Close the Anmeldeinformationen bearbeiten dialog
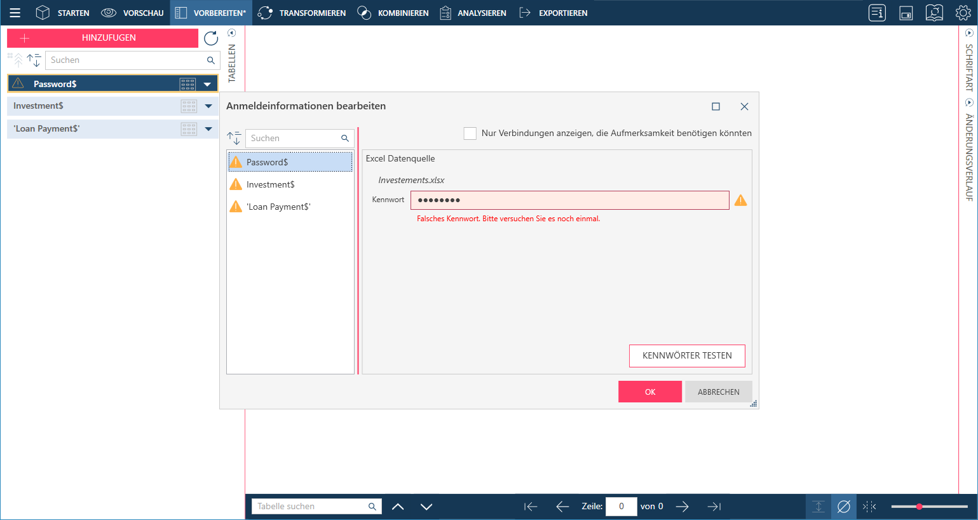This screenshot has height=520, width=978. click(745, 107)
